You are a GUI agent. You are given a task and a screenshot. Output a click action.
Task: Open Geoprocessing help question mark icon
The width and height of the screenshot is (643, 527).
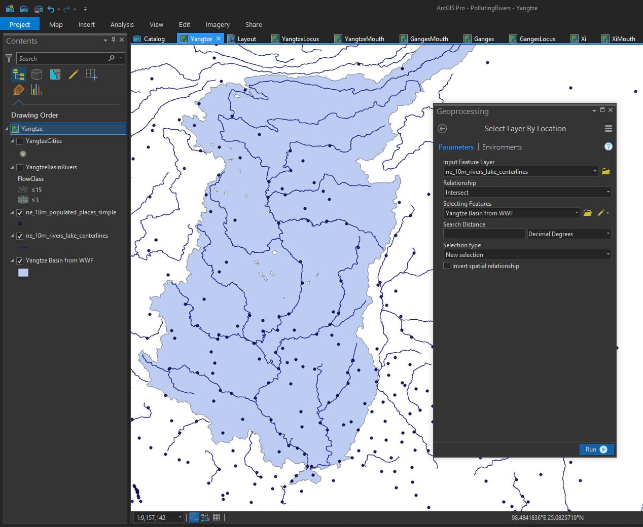(x=608, y=147)
